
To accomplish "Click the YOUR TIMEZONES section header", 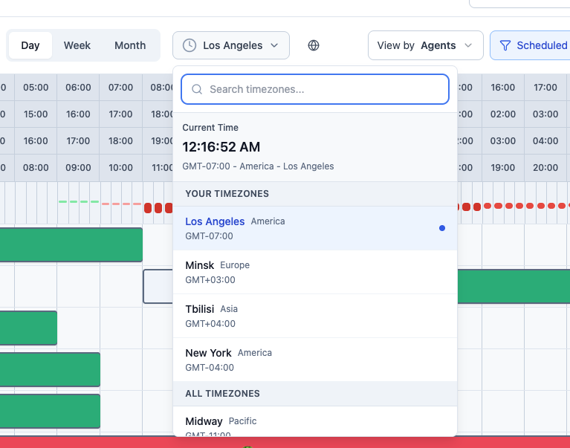I will [x=315, y=194].
